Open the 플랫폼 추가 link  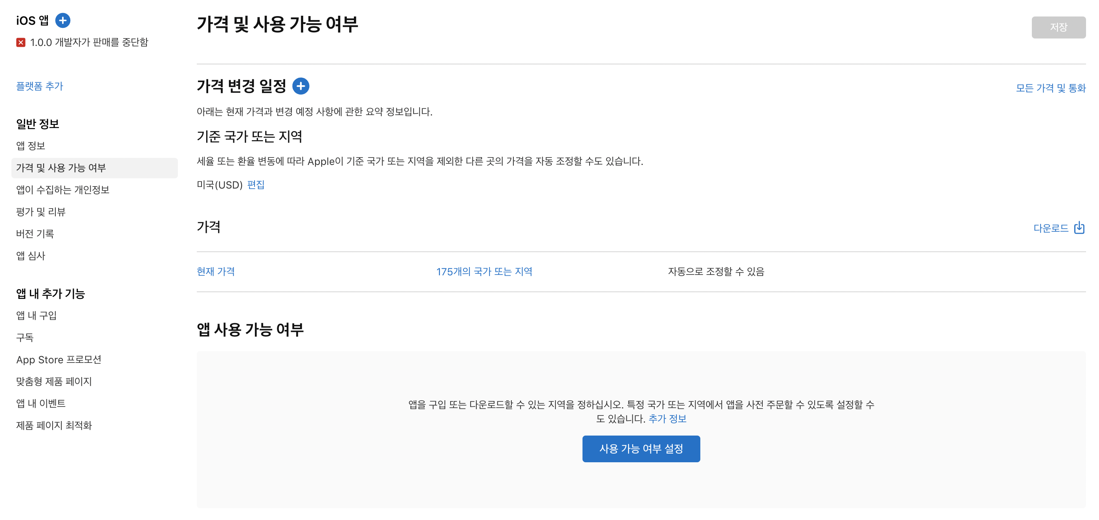click(x=39, y=86)
